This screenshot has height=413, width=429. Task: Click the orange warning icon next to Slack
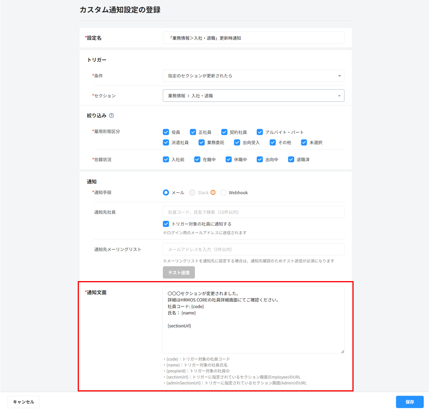click(213, 193)
